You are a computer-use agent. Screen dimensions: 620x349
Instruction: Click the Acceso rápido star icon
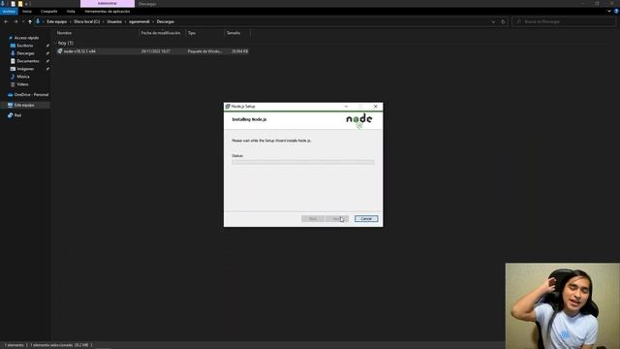pos(11,38)
